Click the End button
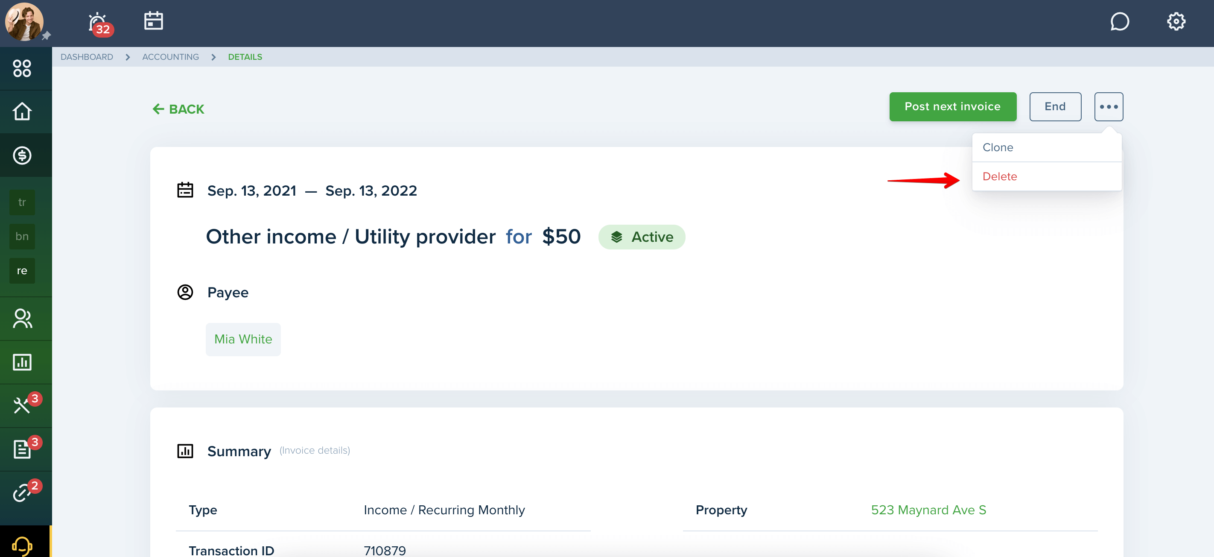Image resolution: width=1214 pixels, height=557 pixels. coord(1055,107)
